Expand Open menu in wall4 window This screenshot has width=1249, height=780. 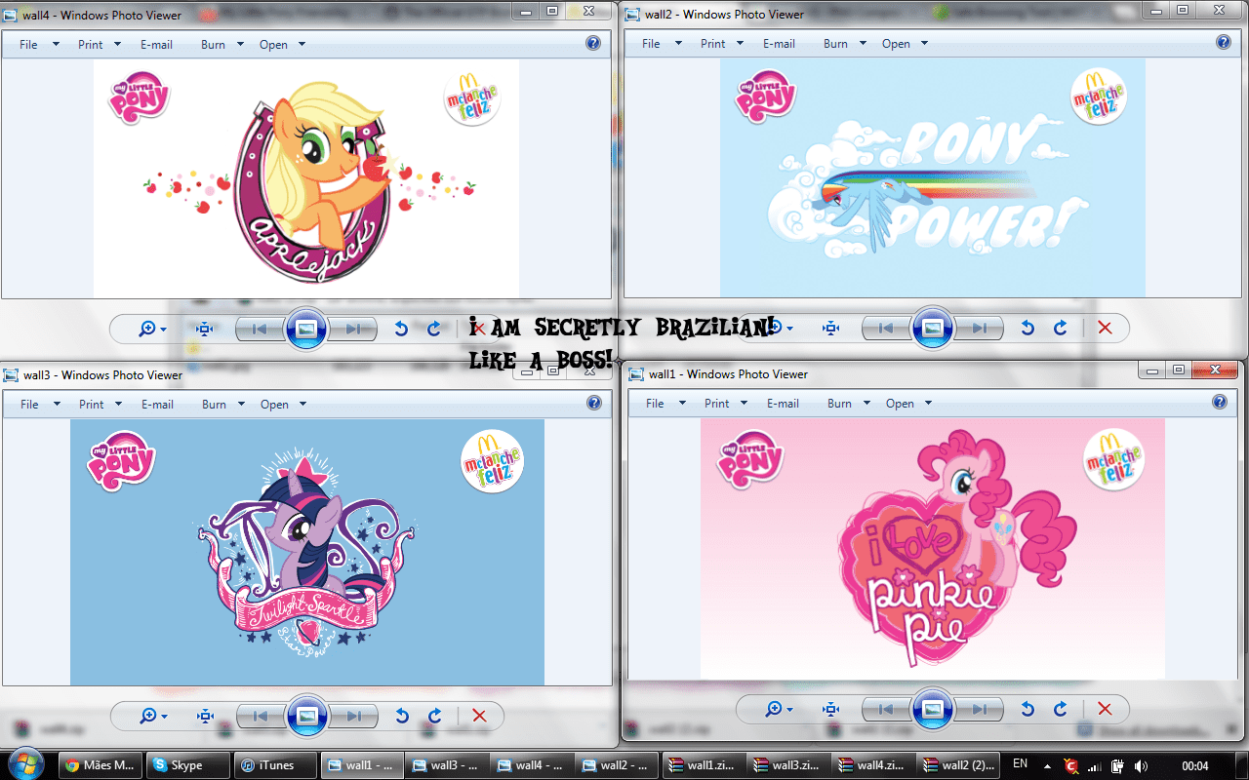pyautogui.click(x=282, y=44)
